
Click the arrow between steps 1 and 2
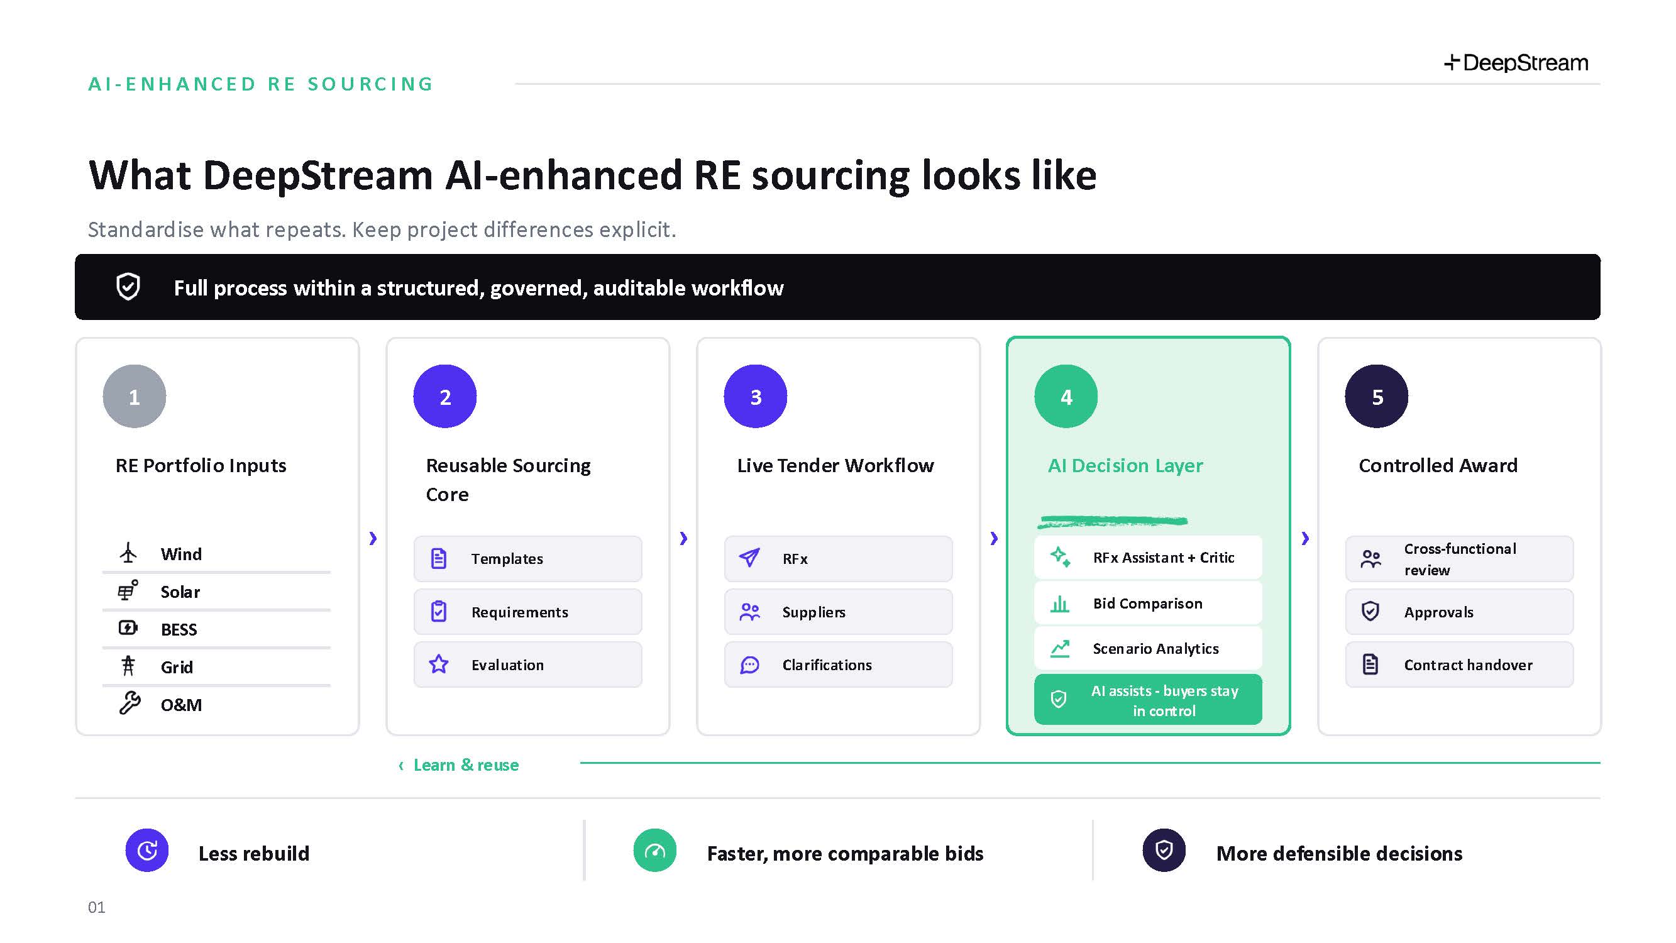click(x=373, y=538)
